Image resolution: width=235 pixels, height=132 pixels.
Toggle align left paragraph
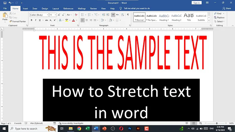[x=83, y=20]
